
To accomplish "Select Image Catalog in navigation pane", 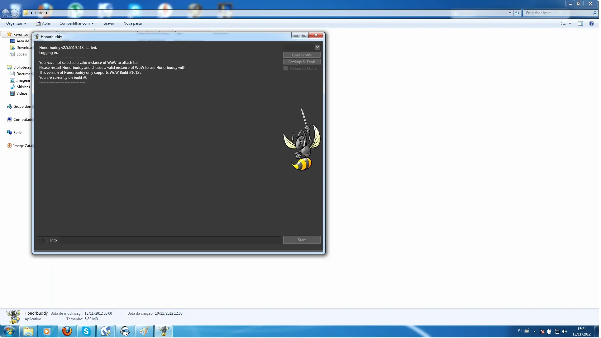I will 19,146.
